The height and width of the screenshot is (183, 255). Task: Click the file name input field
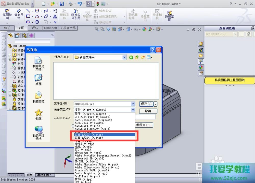(x=102, y=104)
